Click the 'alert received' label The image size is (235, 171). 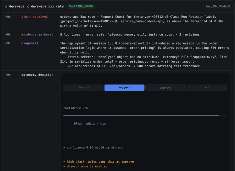34,17
